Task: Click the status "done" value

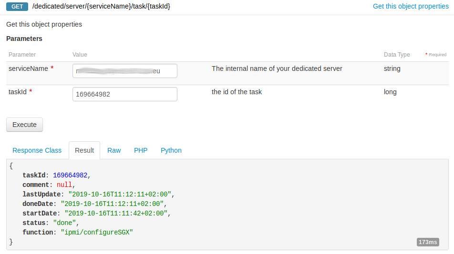Action: (66, 223)
